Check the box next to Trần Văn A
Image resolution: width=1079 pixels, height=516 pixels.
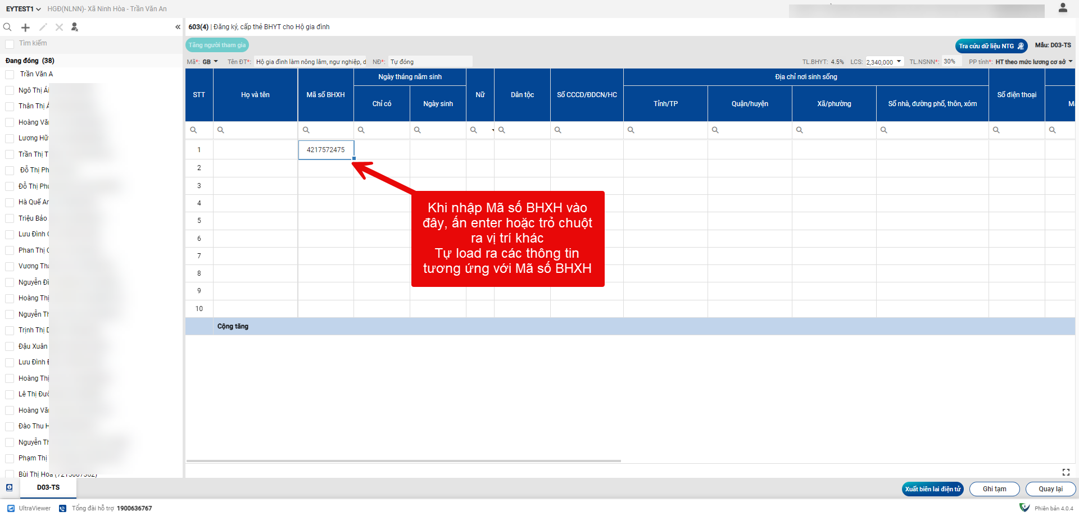coord(10,75)
